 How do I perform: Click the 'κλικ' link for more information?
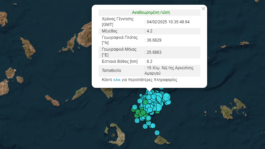117,80
